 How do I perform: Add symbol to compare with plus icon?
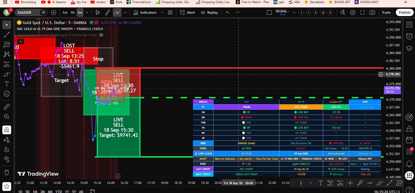click(x=53, y=12)
